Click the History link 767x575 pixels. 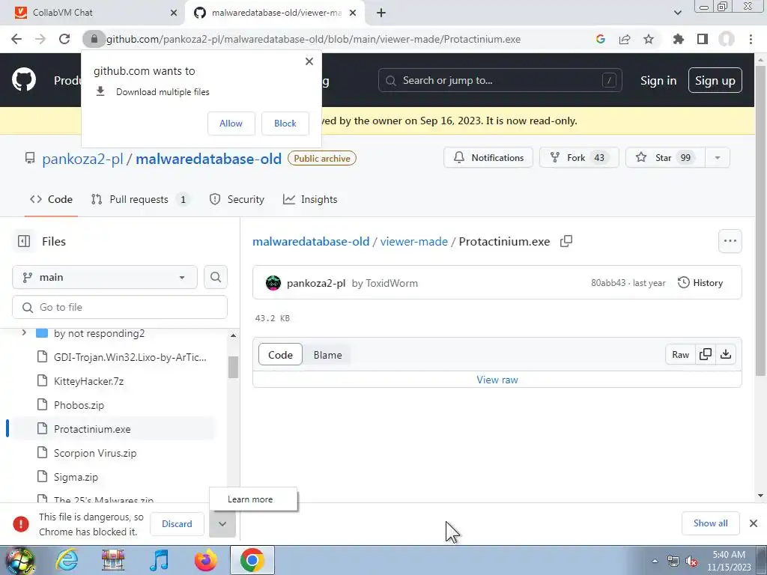coord(700,282)
